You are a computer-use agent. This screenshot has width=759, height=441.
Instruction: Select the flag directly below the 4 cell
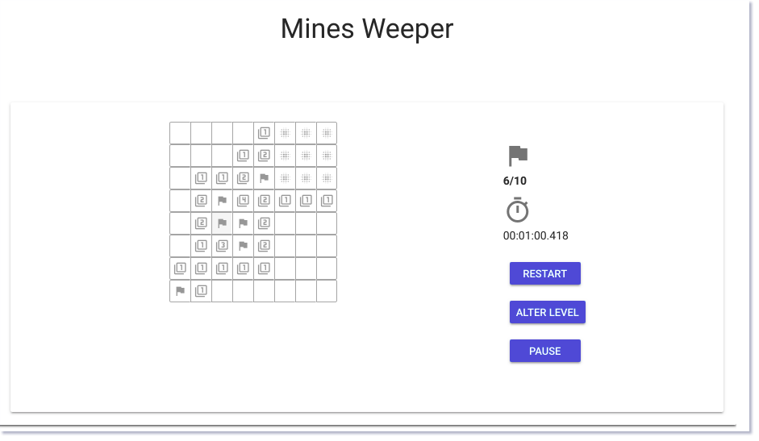243,223
